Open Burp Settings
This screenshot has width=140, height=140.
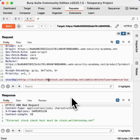(132, 8)
